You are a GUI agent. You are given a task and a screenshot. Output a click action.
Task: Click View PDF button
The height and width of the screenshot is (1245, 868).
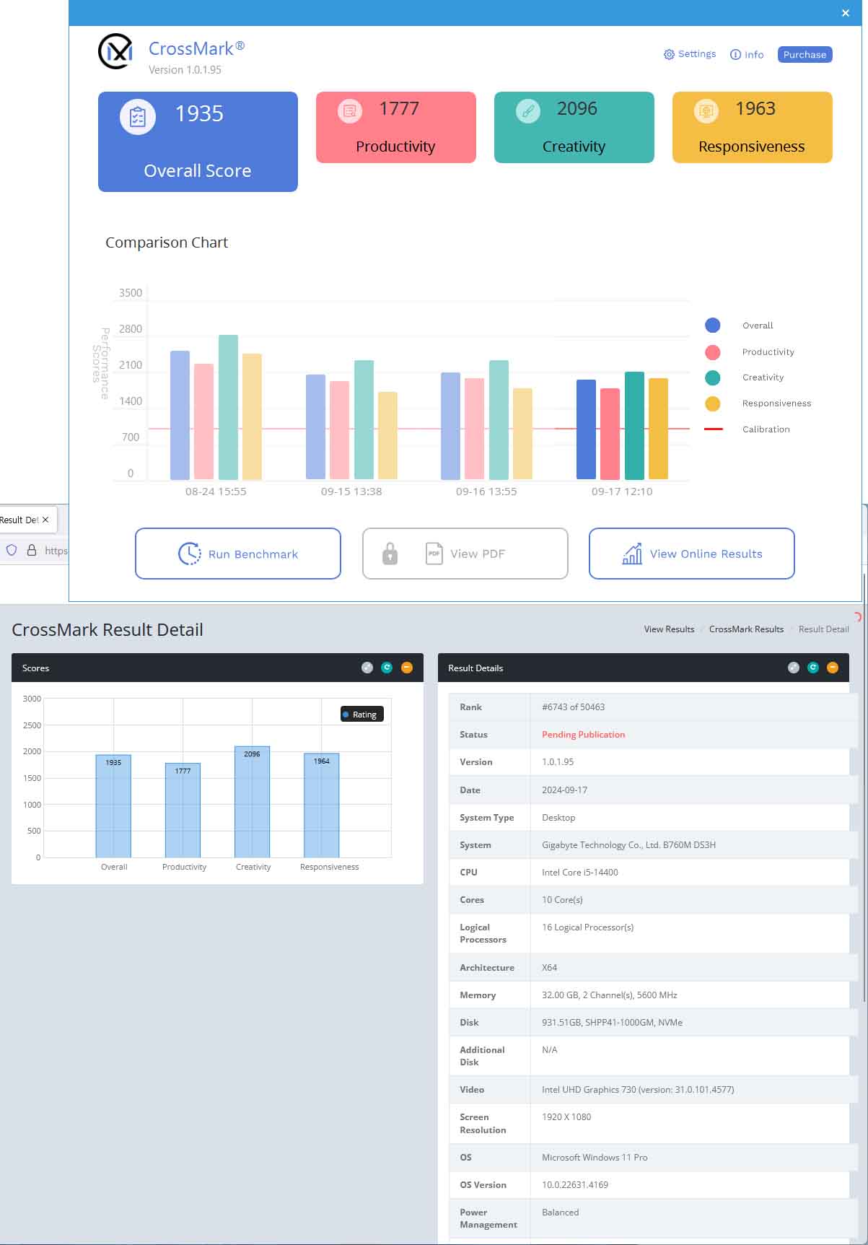(x=465, y=554)
